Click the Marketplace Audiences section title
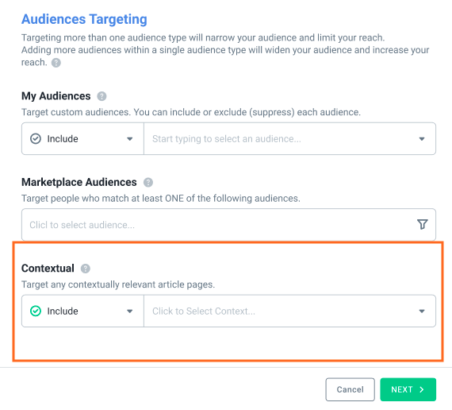The height and width of the screenshot is (410, 452). 79,182
